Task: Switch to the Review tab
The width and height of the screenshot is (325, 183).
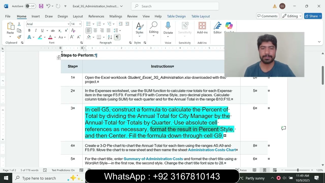Action: [x=132, y=16]
